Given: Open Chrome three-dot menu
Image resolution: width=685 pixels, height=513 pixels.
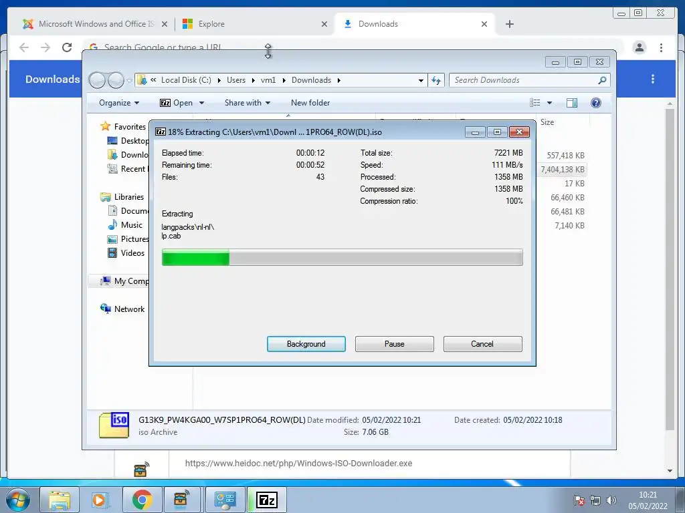Looking at the screenshot, I should coord(661,47).
